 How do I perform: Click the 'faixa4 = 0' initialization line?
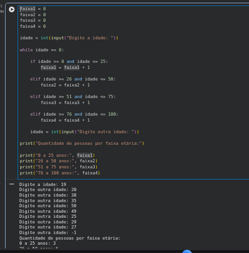pyautogui.click(x=33, y=26)
